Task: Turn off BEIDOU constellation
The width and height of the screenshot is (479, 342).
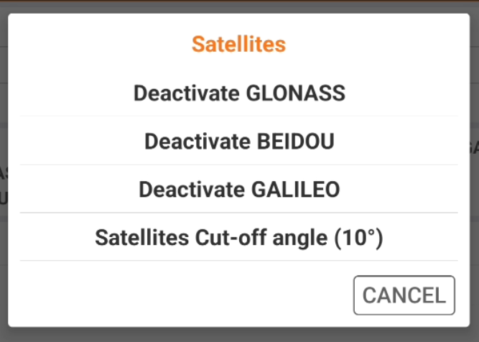Action: (x=239, y=141)
